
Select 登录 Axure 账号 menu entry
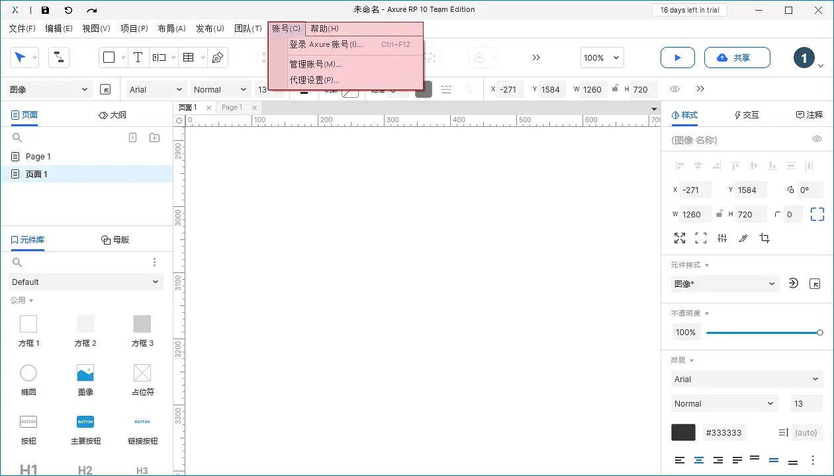tap(326, 44)
